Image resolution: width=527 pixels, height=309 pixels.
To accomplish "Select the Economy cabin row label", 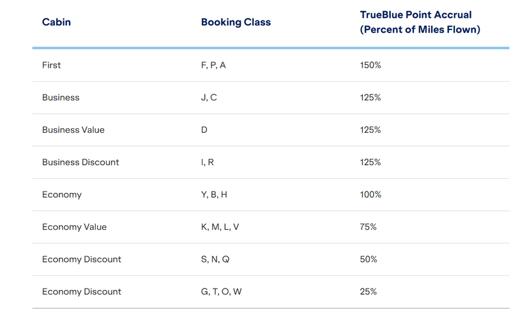I will click(x=62, y=195).
